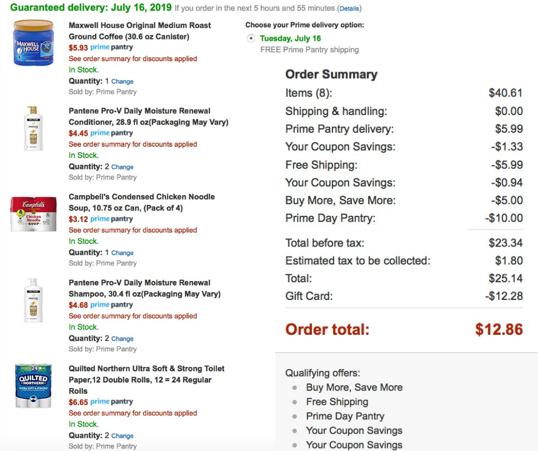538x451 pixels.
Task: Click the prime pantry logo beside shampoo price
Action: pyautogui.click(x=112, y=305)
